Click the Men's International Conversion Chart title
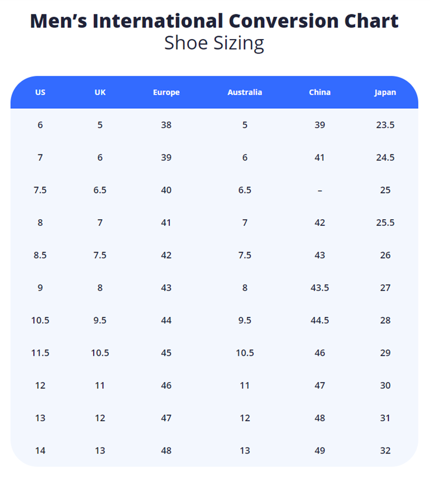The width and height of the screenshot is (430, 478). [x=214, y=21]
